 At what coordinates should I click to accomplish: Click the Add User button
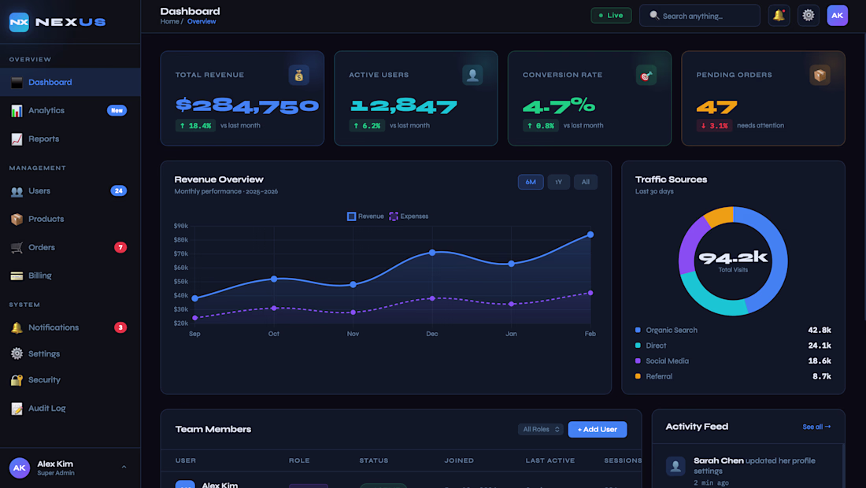tap(597, 430)
